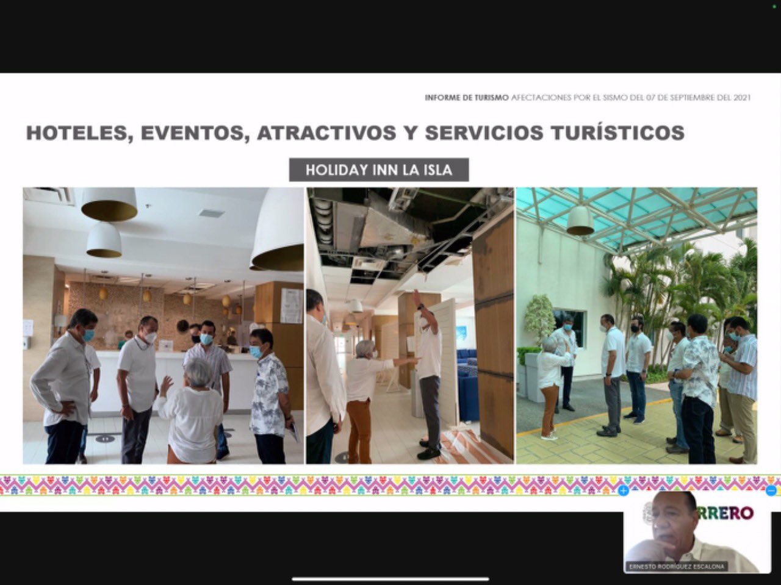Tap the home indicator bar
Viewport: 781px width, 585px height.
(x=390, y=579)
